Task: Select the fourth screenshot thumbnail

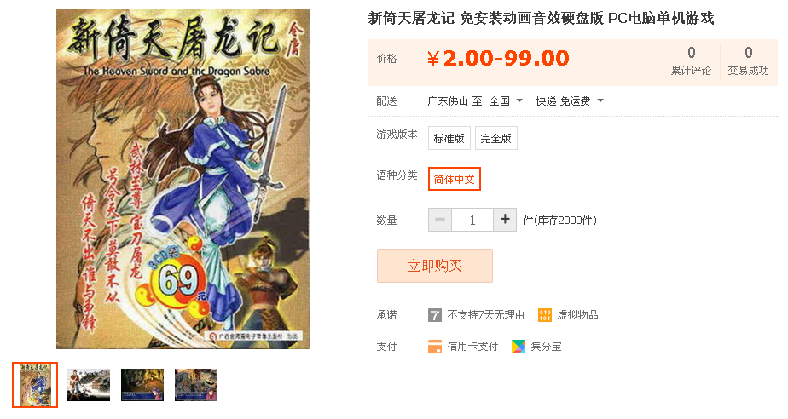Action: point(196,385)
